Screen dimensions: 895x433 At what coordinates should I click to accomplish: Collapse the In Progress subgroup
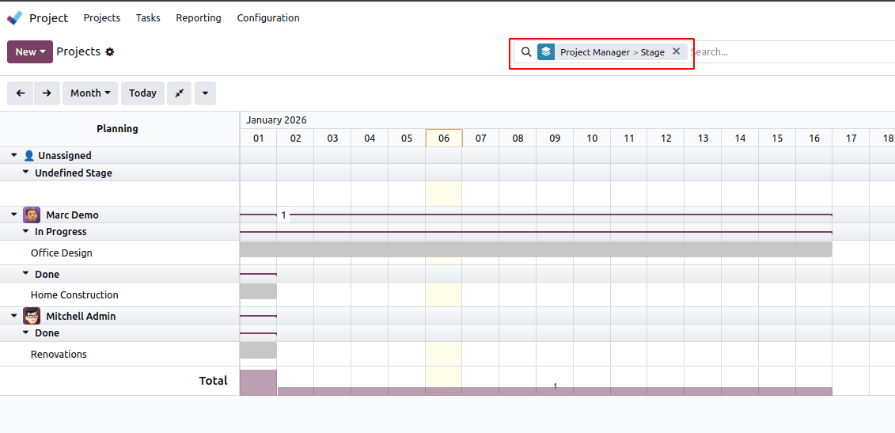(x=25, y=232)
